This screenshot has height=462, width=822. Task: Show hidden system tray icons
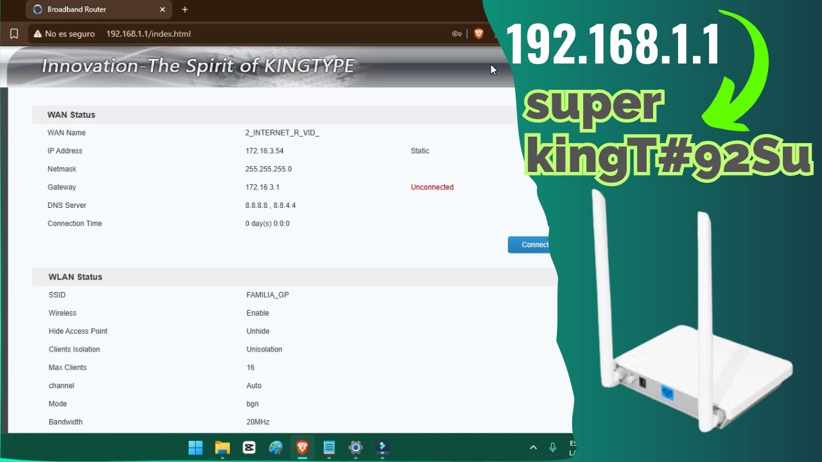coord(533,447)
